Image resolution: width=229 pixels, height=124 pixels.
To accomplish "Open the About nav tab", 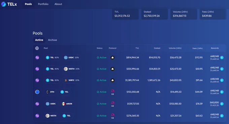I will click(x=58, y=4).
